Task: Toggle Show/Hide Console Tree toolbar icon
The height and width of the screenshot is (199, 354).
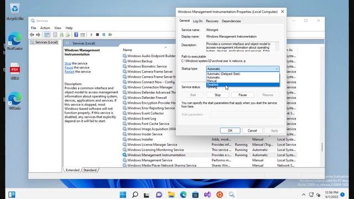Action: click(x=47, y=35)
